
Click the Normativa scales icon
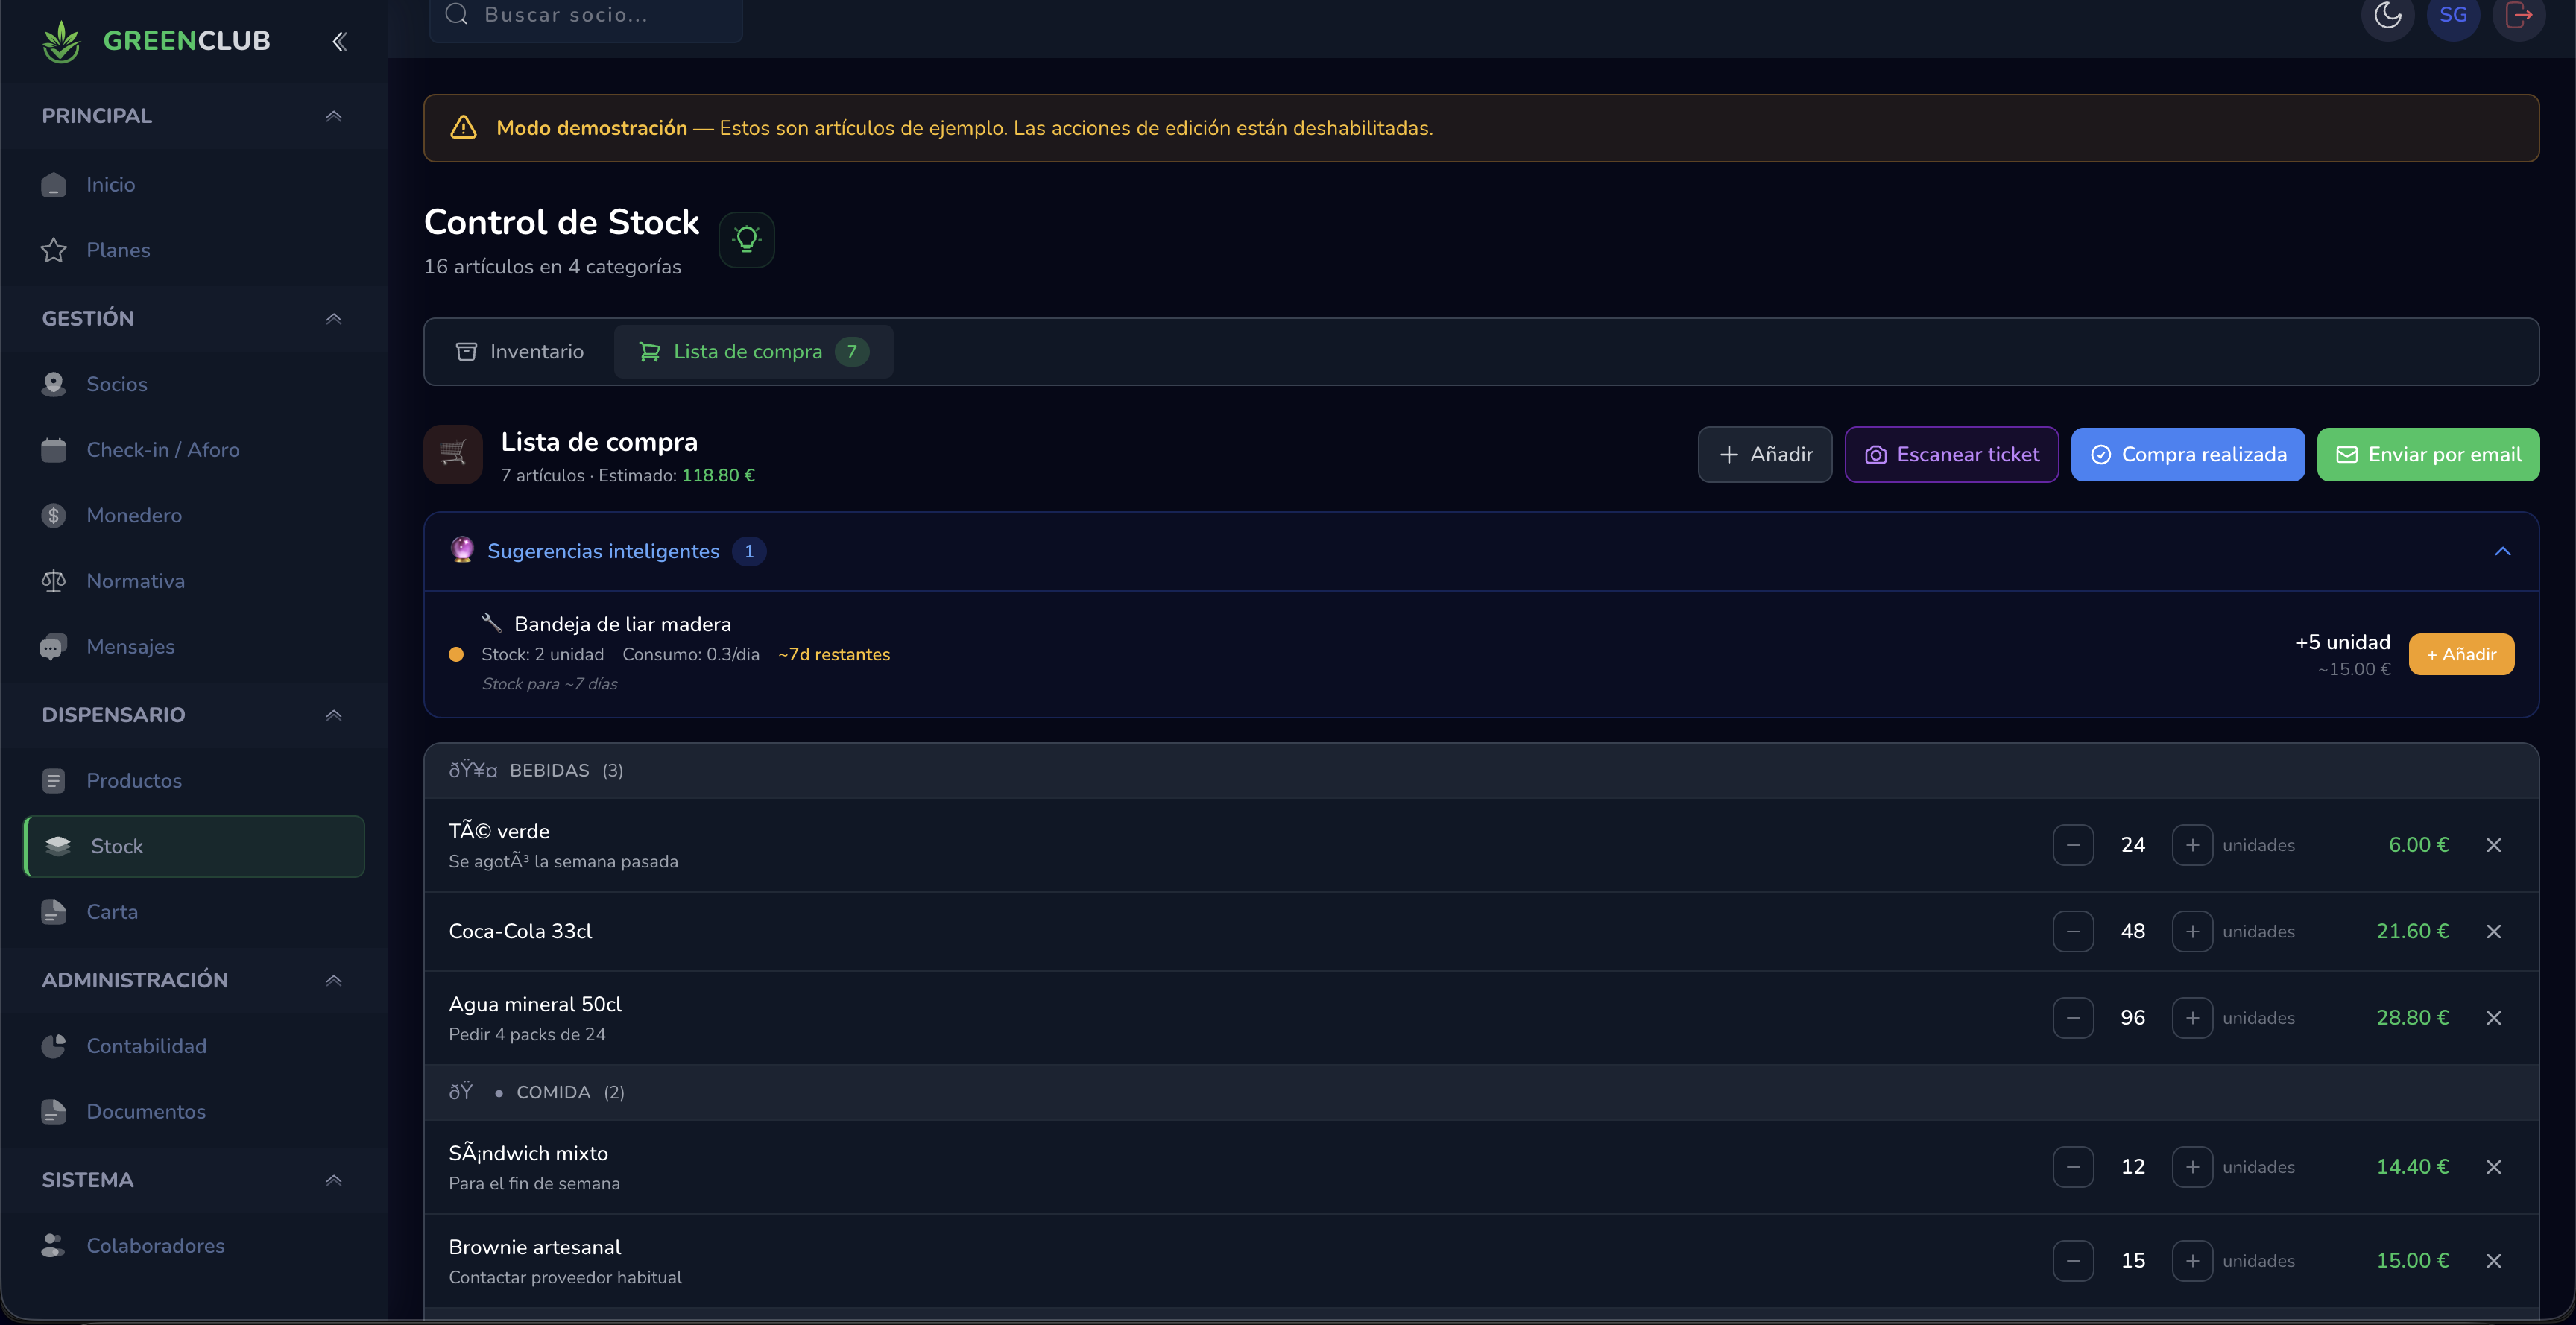[53, 580]
